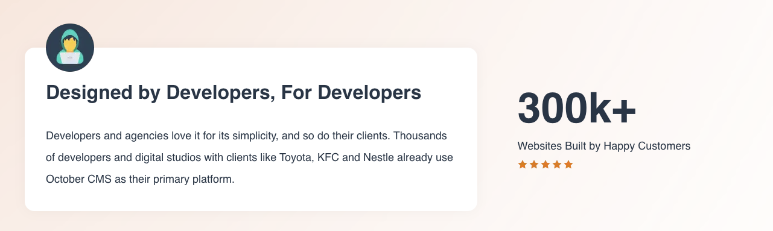Screen dimensions: 773x231
Task: Click the laptop in the avatar illustration
Action: pyautogui.click(x=70, y=59)
